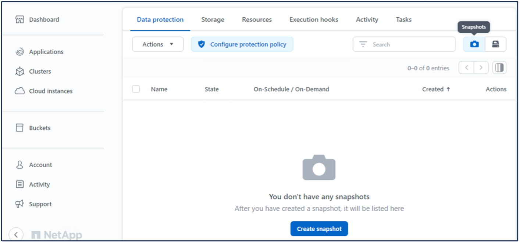Switch to the Storage tab

[x=213, y=20]
